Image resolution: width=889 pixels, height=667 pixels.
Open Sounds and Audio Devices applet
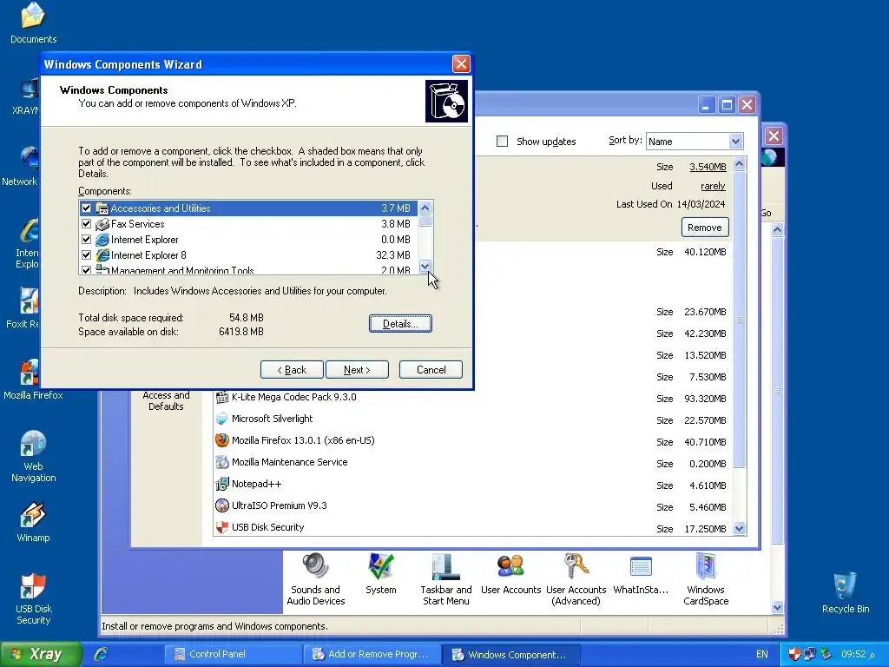(x=316, y=579)
